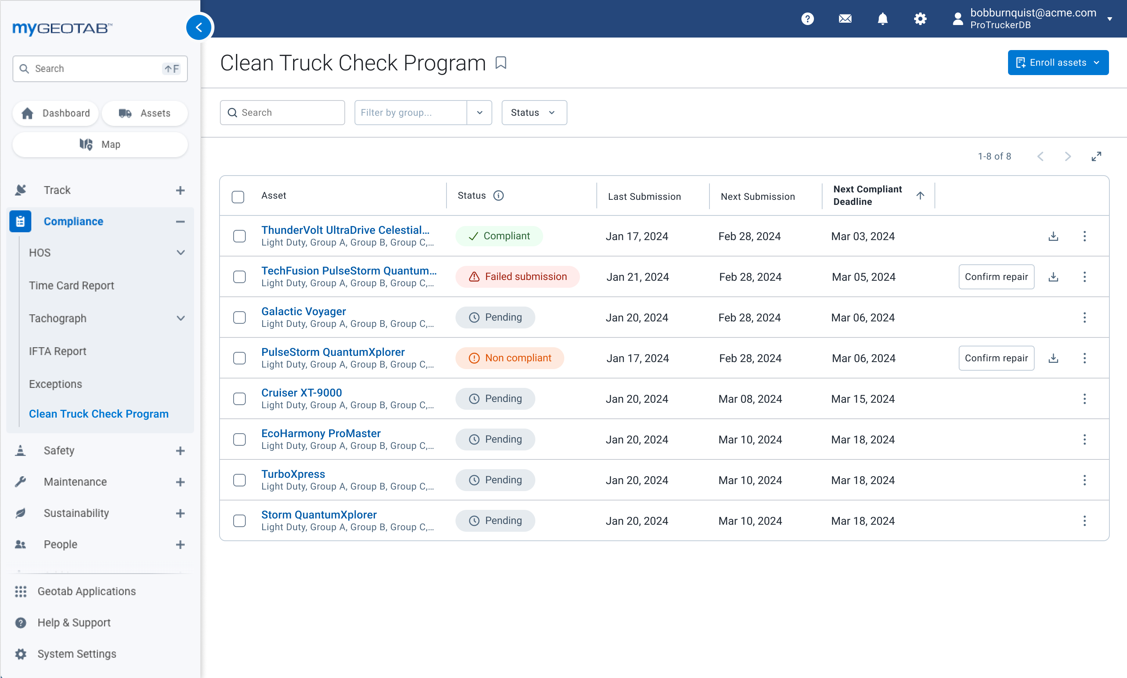This screenshot has width=1127, height=678.
Task: Expand table to full screen
Action: 1096,157
